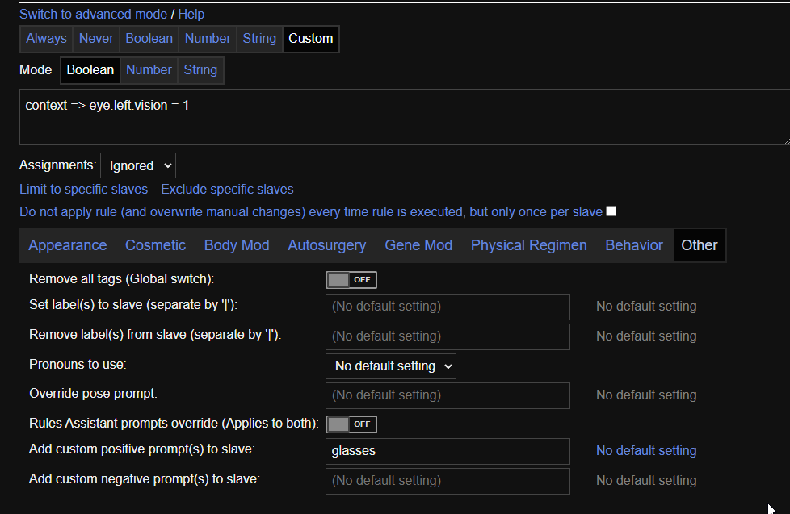The height and width of the screenshot is (514, 790).
Task: Toggle Rules Assistant prompts override switch
Action: click(351, 424)
